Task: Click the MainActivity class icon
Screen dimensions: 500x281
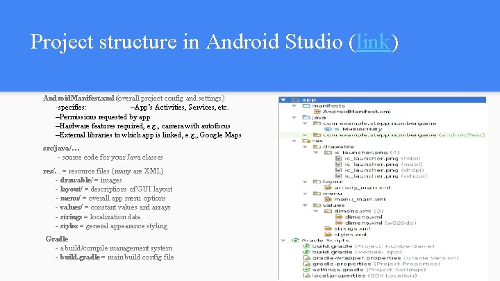Action: pos(328,129)
